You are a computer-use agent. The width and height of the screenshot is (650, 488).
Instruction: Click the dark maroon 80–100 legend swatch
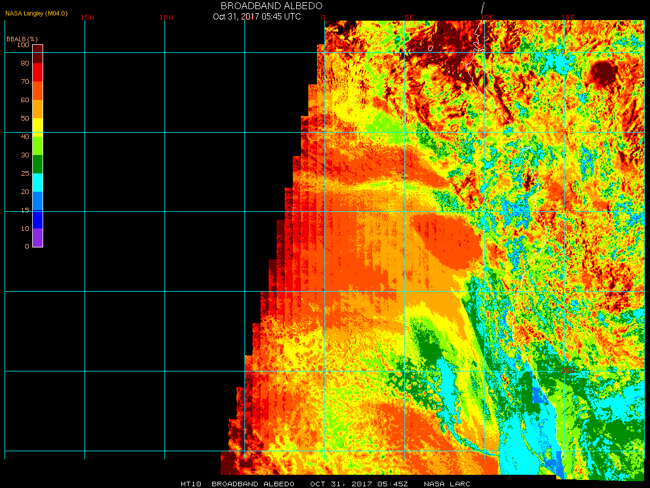[37, 53]
